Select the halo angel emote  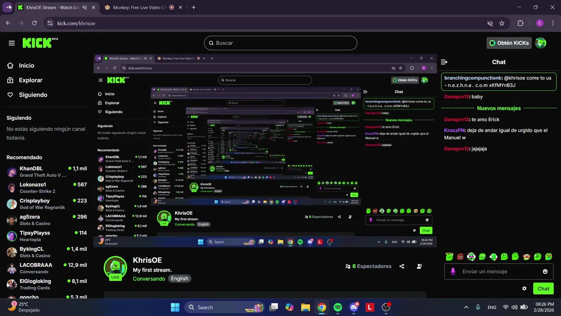449,256
